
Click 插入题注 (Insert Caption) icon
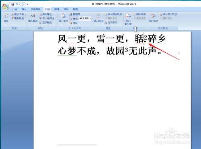tap(98, 18)
